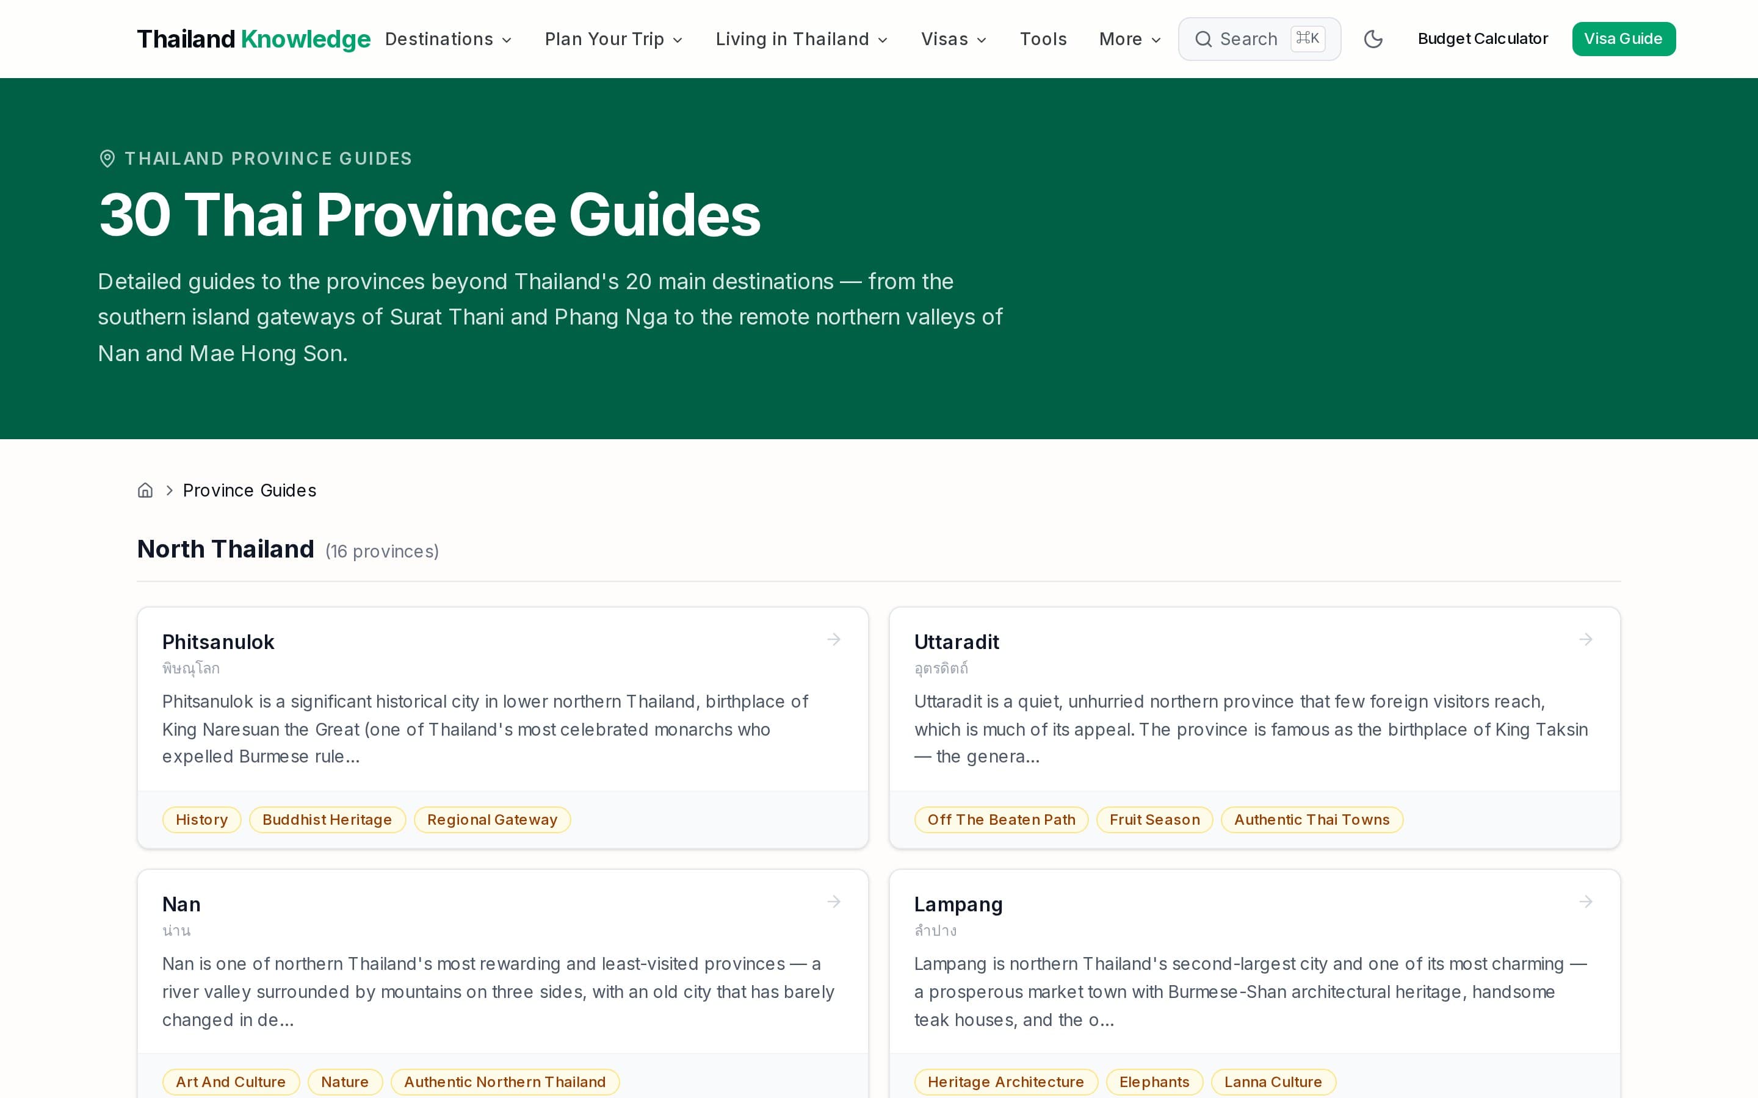Click the '30 Thai Province Guides' heading
Viewport: 1758px width, 1098px height.
tap(429, 215)
